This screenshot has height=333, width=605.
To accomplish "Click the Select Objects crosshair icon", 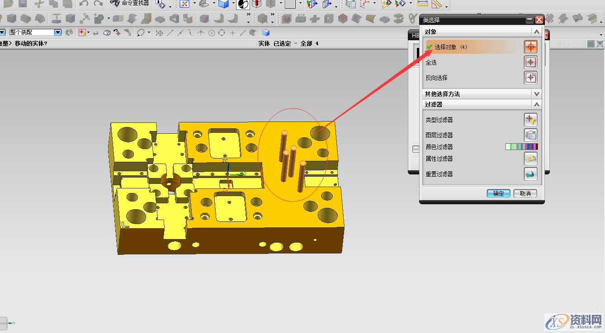I will [530, 47].
